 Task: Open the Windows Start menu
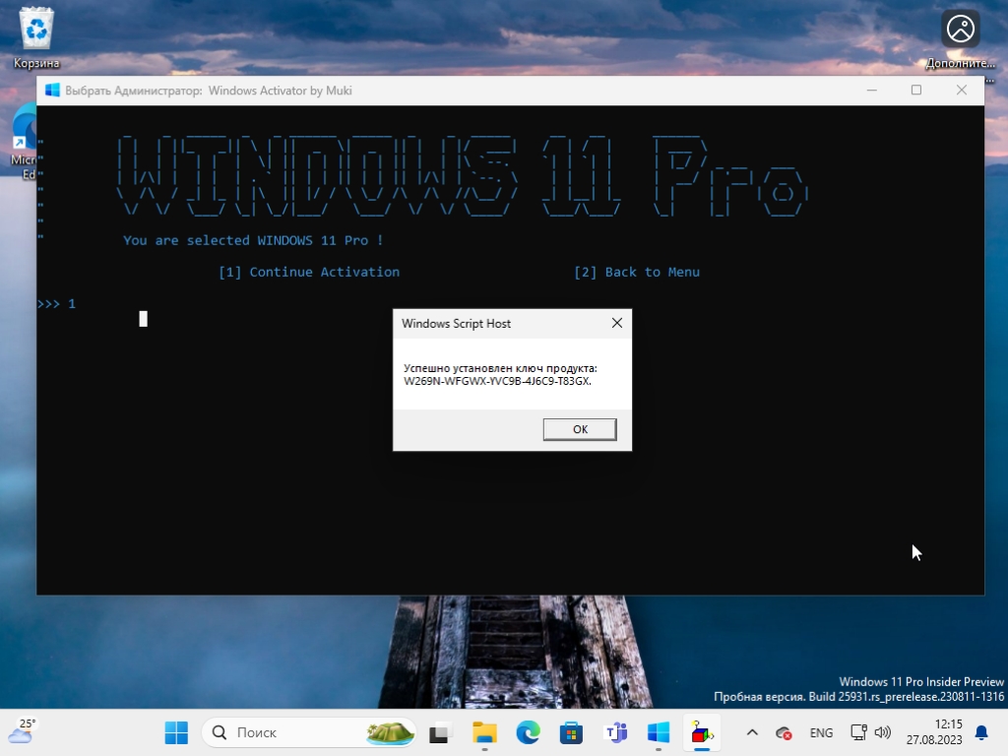click(176, 732)
